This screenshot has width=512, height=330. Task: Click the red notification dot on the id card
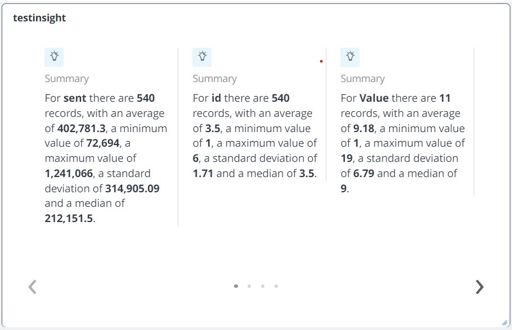click(x=321, y=62)
